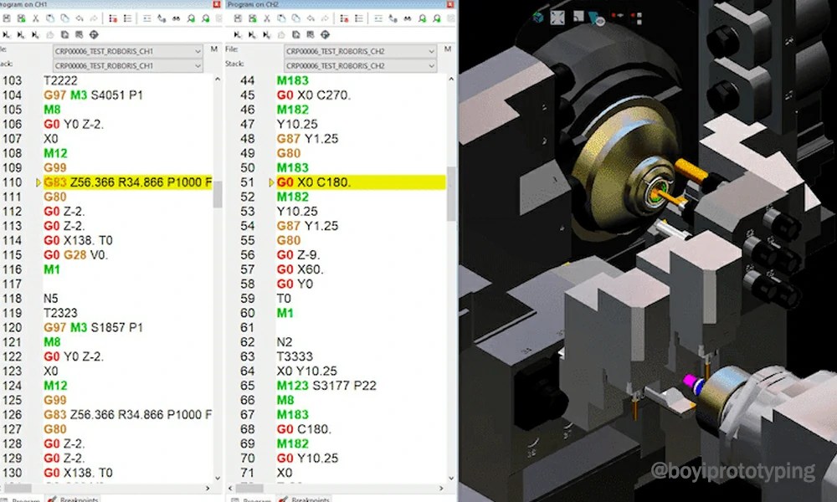Switch to Breakpoints tab in CH1 panel
The width and height of the screenshot is (837, 502).
pos(74,499)
